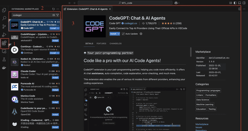Open Extensions view more actions menu

(x=58, y=9)
